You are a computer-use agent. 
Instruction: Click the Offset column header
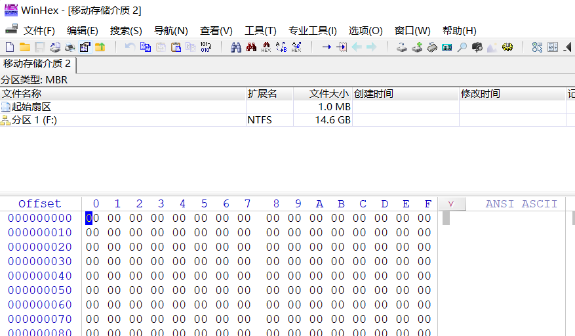(x=39, y=204)
